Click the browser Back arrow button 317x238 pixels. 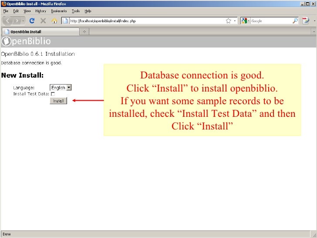7,20
